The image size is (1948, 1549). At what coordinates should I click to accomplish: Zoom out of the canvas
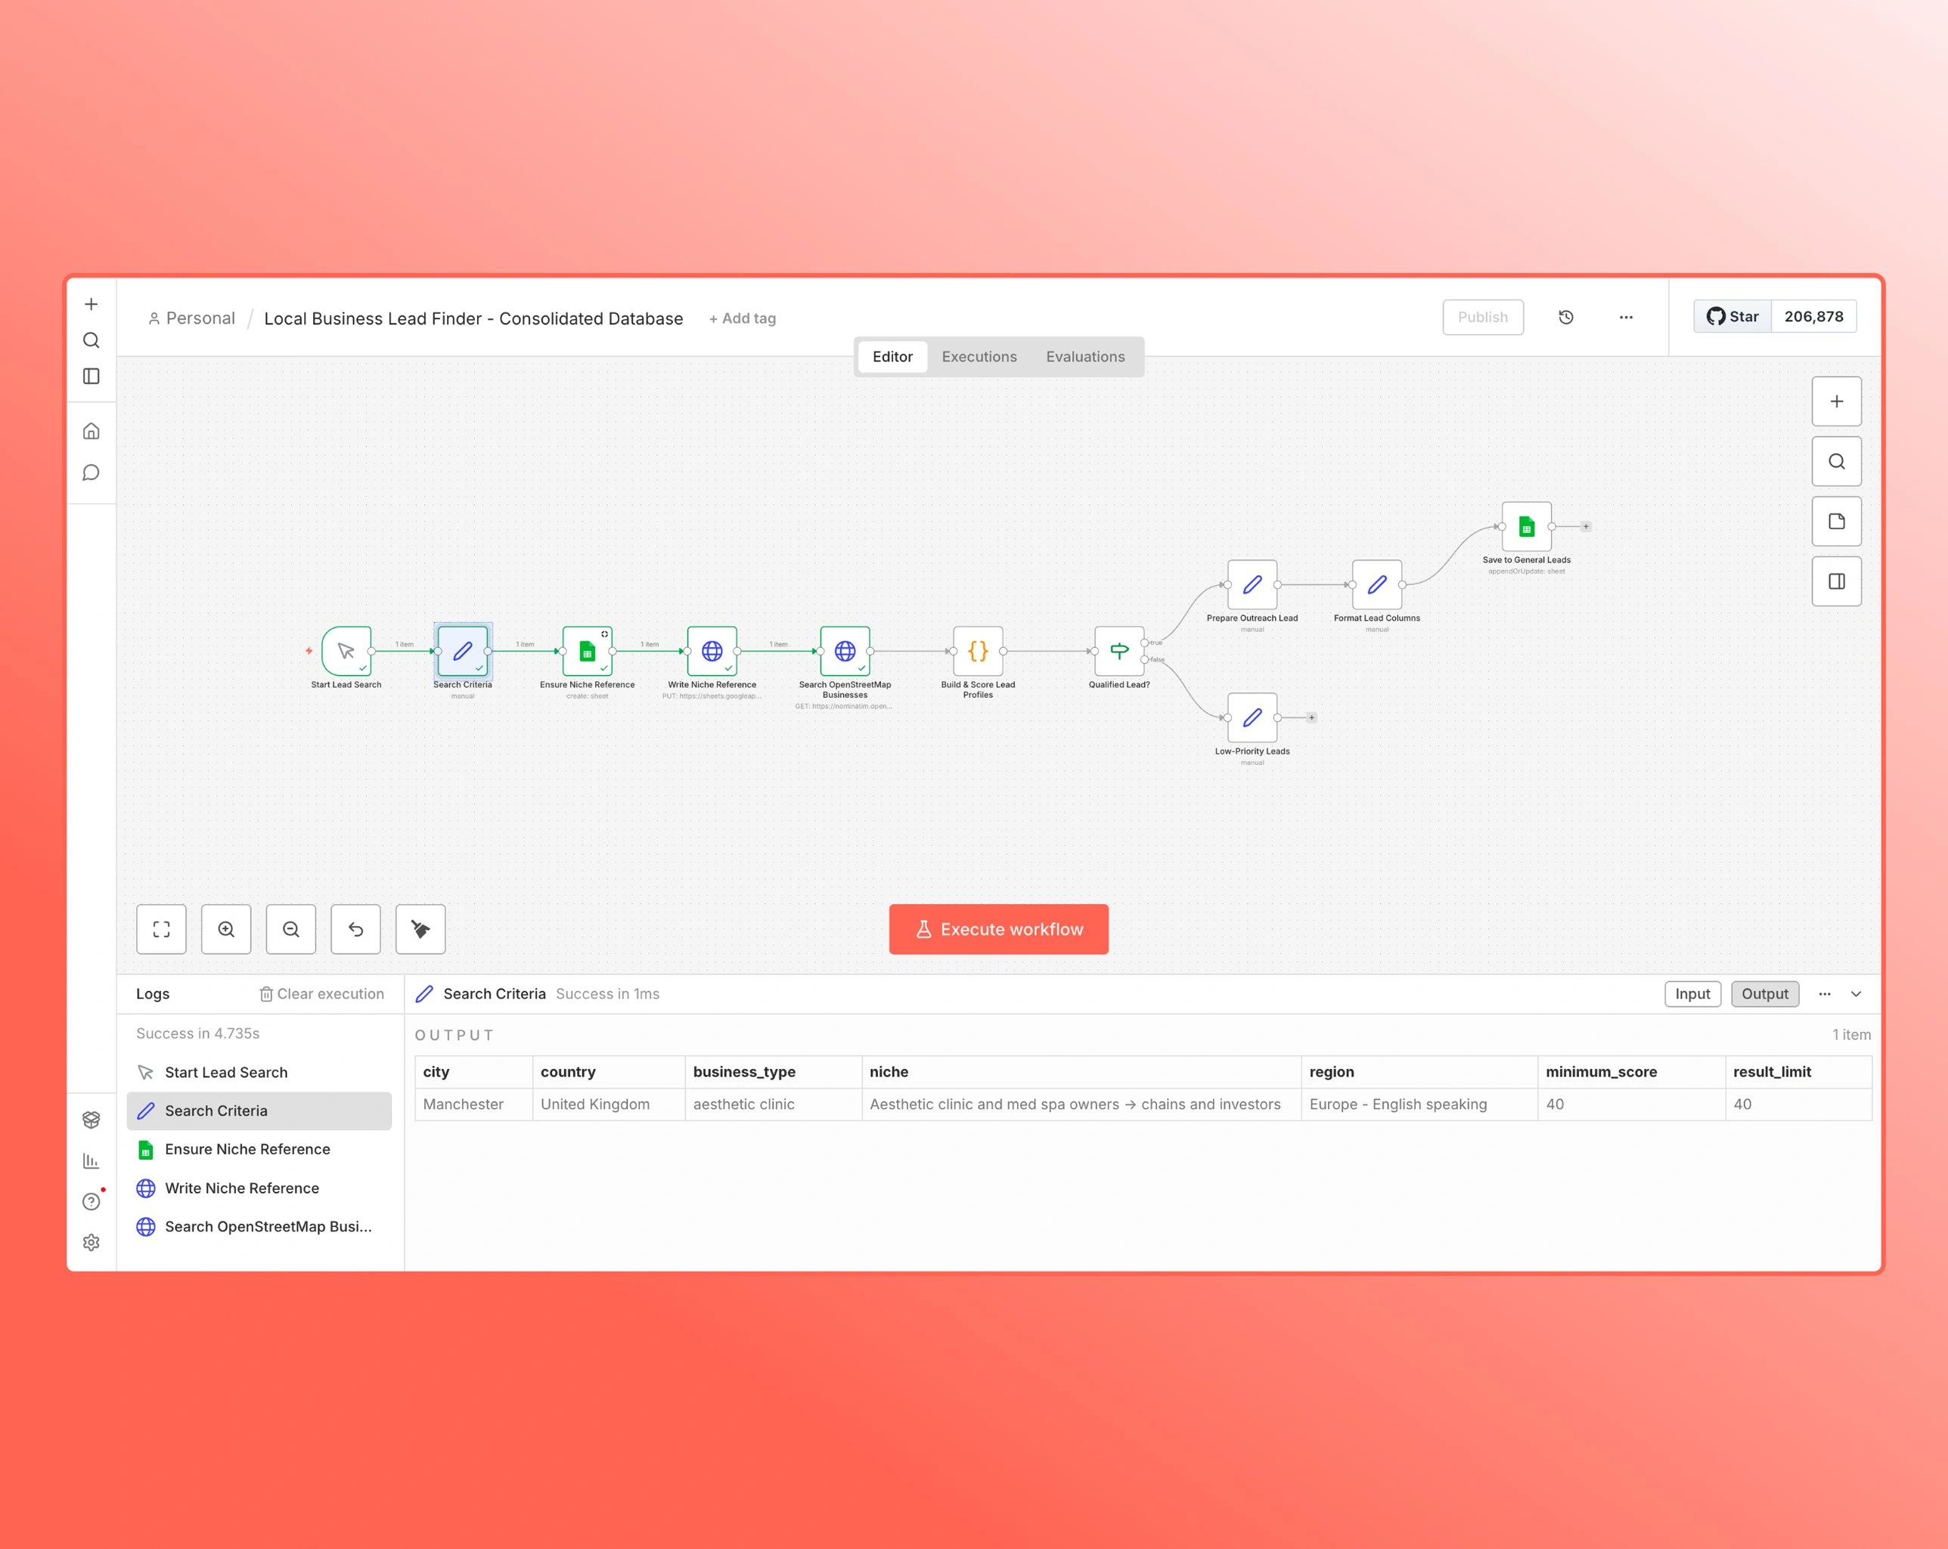click(291, 928)
